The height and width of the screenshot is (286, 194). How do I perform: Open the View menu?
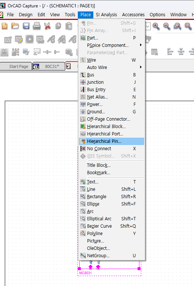pos(55,15)
